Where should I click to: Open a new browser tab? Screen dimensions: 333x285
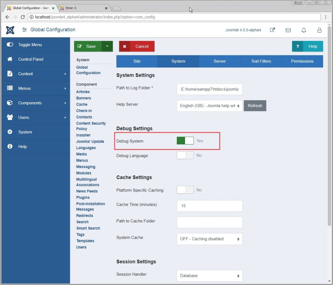tap(116, 8)
